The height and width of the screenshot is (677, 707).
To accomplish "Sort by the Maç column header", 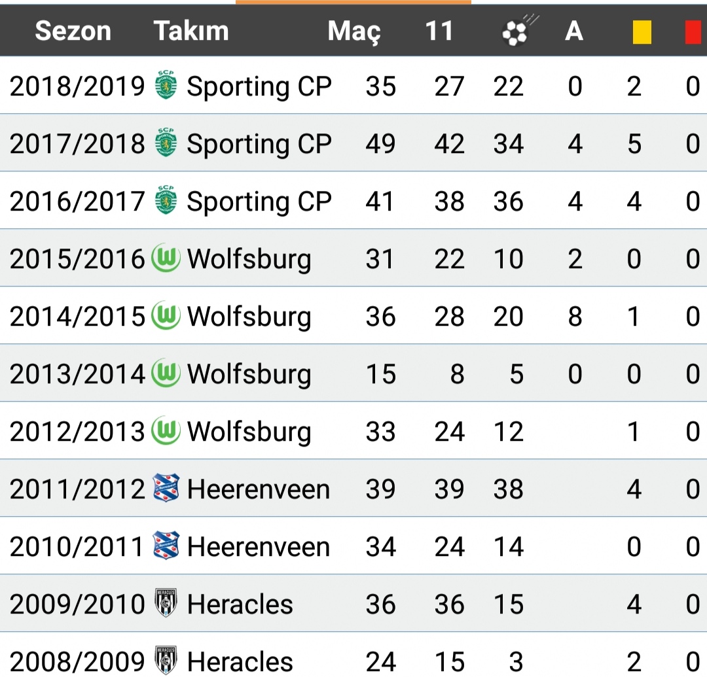I will (354, 31).
